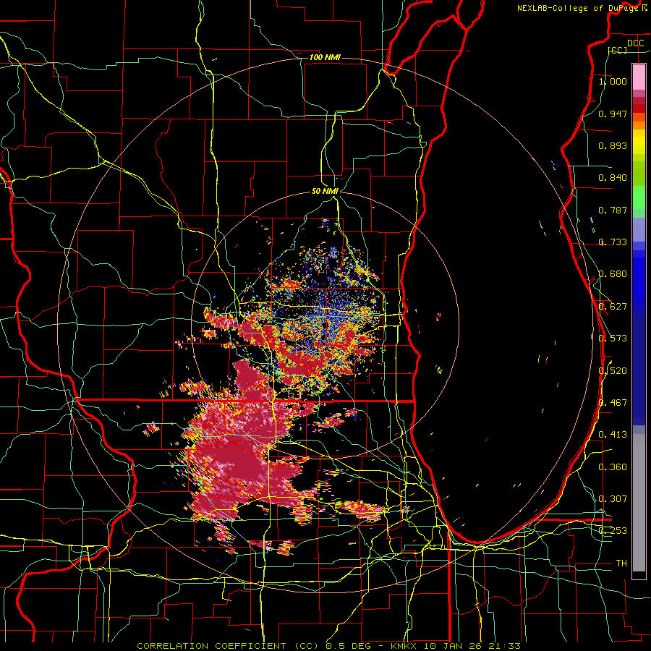Click the 0.733 scale value
The height and width of the screenshot is (651, 651).
coord(613,242)
